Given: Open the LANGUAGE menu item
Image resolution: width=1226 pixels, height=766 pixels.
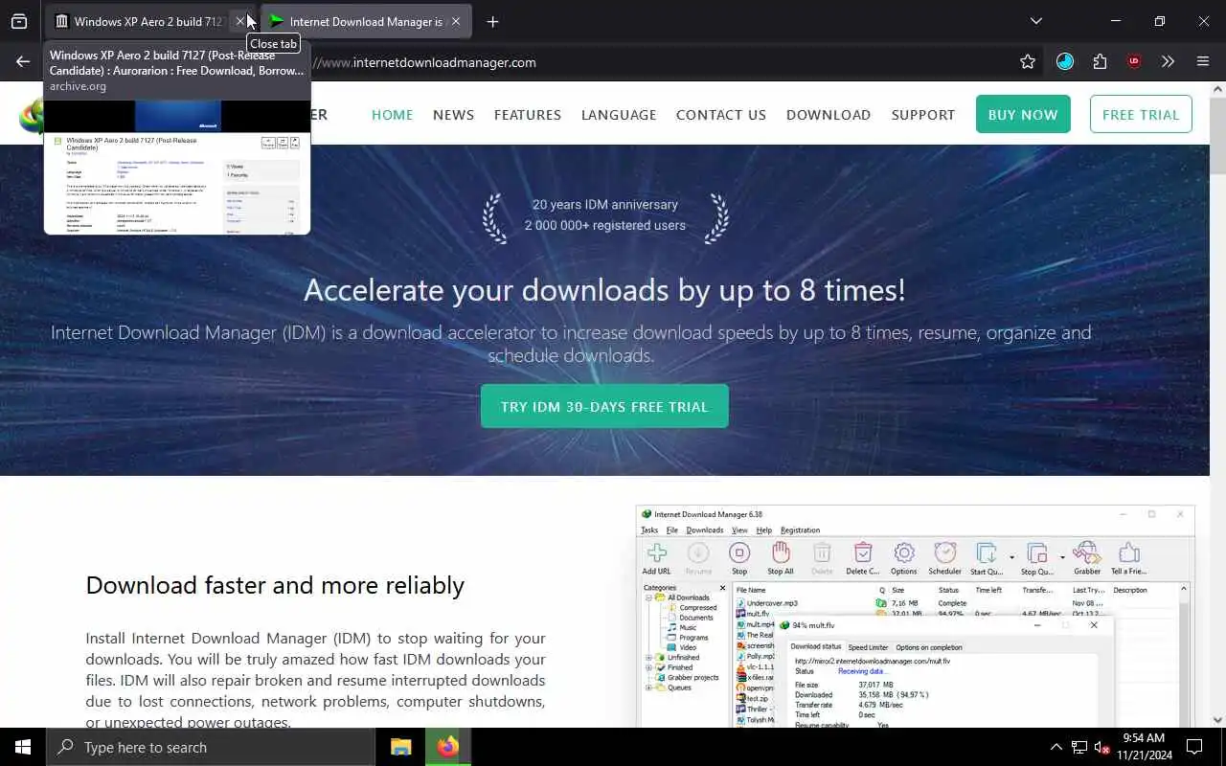Looking at the screenshot, I should coord(619,114).
